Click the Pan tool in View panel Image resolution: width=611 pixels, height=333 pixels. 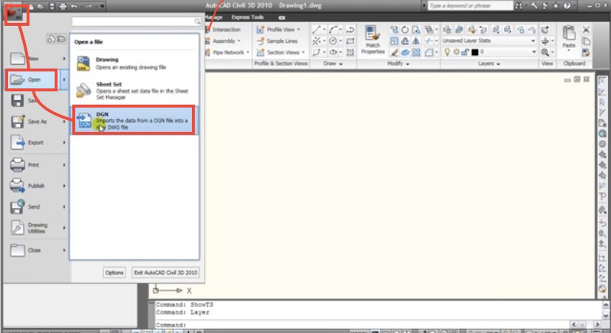tap(545, 41)
